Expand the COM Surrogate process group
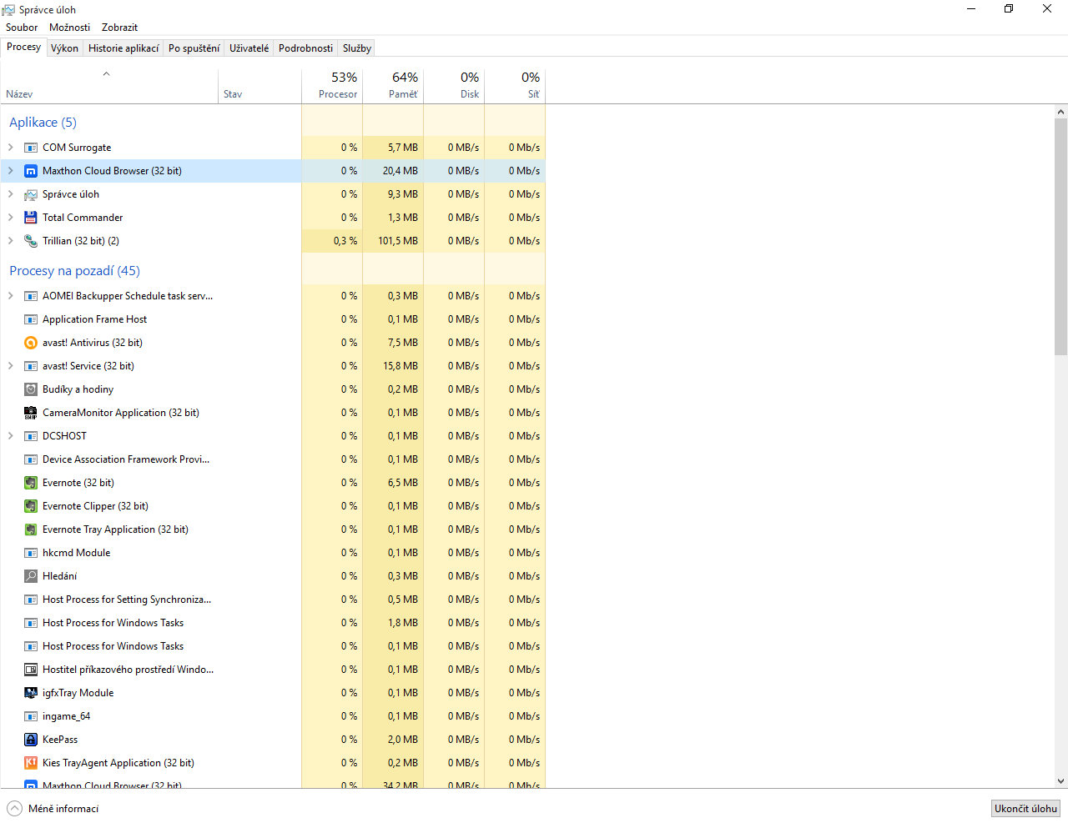The image size is (1068, 828). [11, 148]
